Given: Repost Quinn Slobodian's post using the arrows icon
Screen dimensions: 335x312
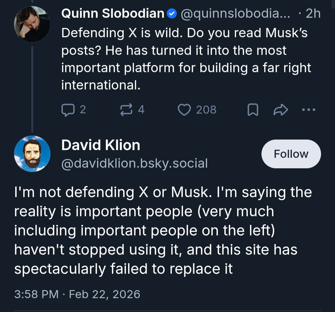Looking at the screenshot, I should coord(126,110).
